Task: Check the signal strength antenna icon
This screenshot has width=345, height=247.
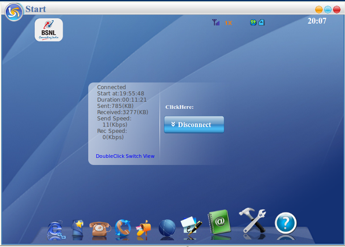Action: coord(216,22)
